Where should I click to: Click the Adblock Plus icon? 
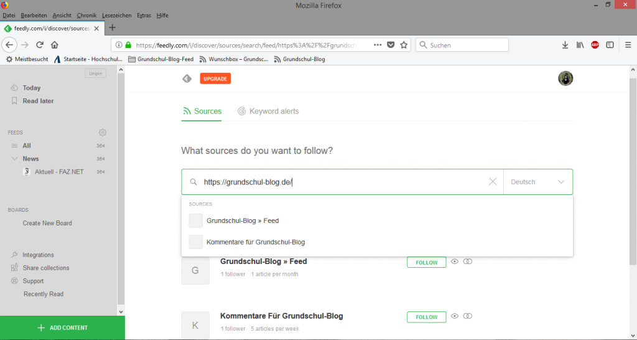tap(595, 45)
